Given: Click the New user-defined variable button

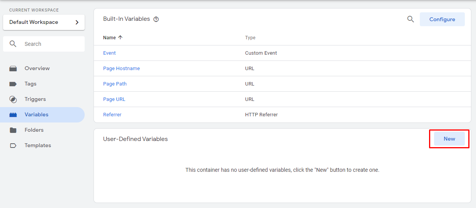Looking at the screenshot, I should pyautogui.click(x=449, y=139).
